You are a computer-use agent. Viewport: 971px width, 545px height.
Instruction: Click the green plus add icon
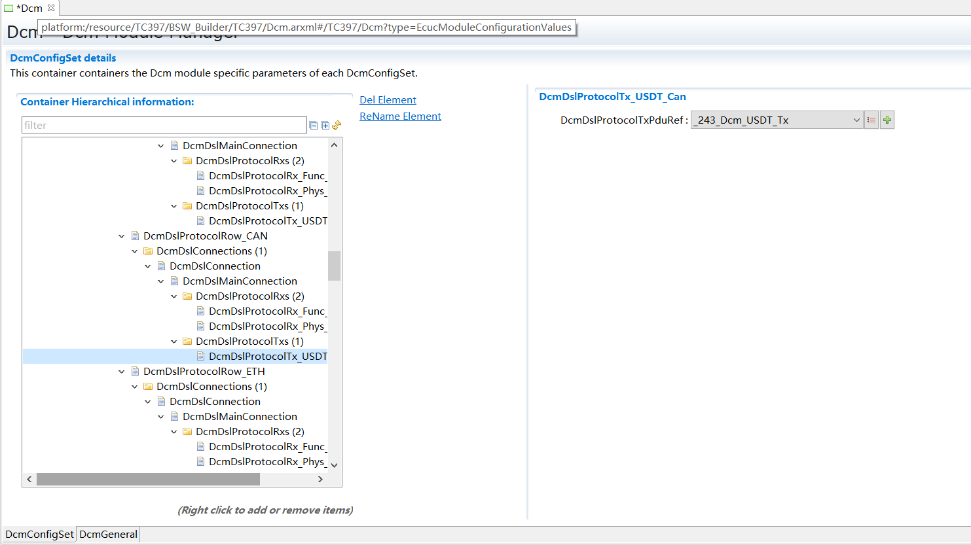(x=887, y=120)
